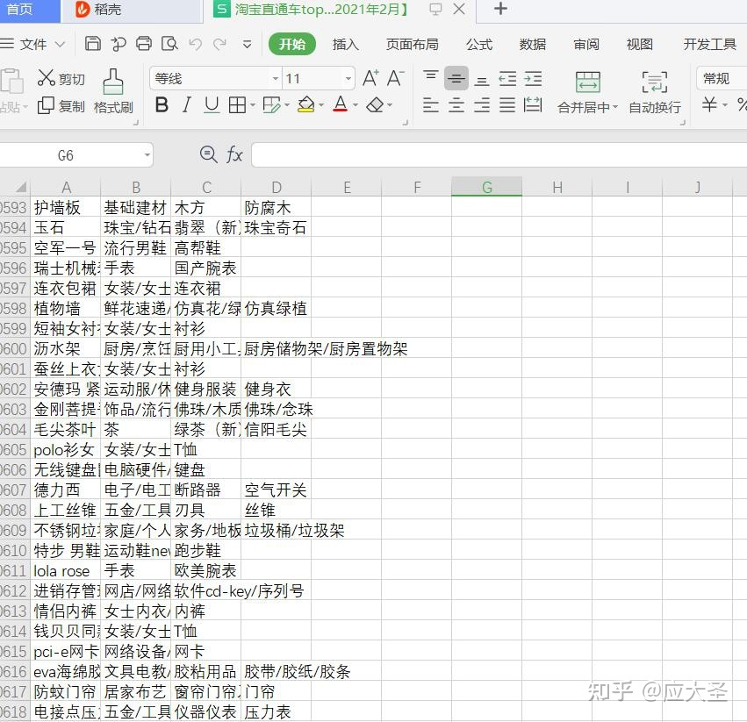Align text right horizontally

(x=482, y=104)
